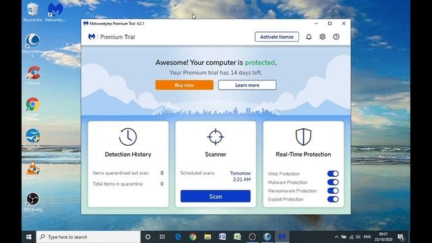Toggle Web Protection switch

tap(333, 173)
